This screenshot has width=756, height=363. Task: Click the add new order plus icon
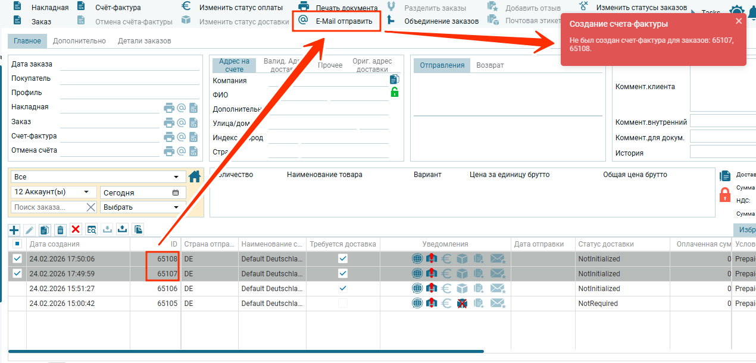14,229
